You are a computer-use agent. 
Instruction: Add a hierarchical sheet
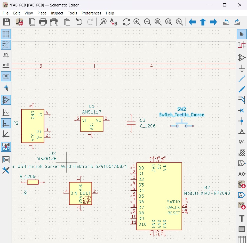pos(242,184)
